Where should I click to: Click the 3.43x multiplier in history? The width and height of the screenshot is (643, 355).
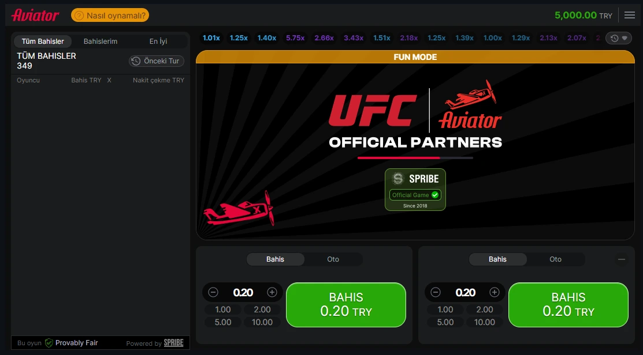[x=354, y=38]
